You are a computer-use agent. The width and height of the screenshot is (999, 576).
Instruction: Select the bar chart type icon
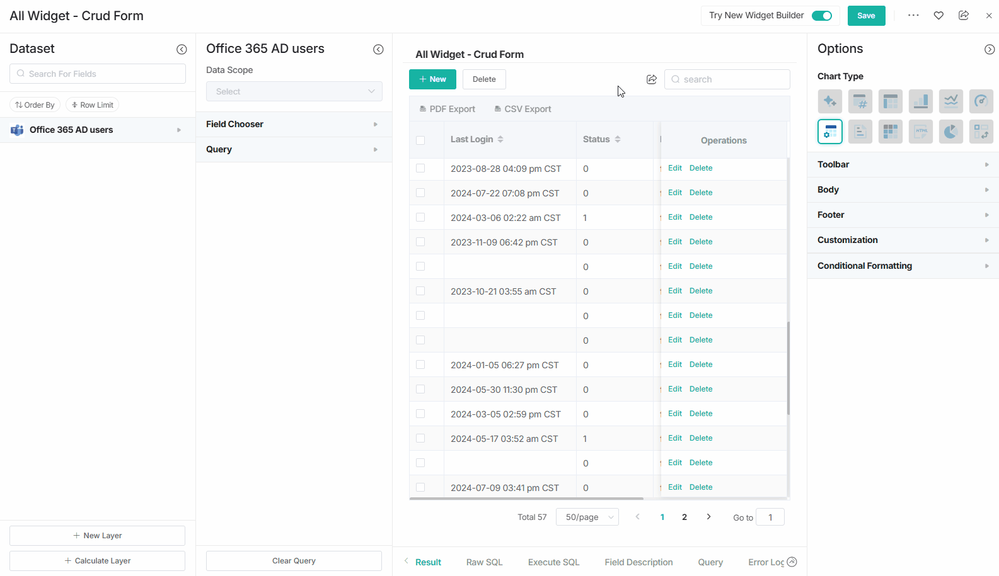point(920,101)
